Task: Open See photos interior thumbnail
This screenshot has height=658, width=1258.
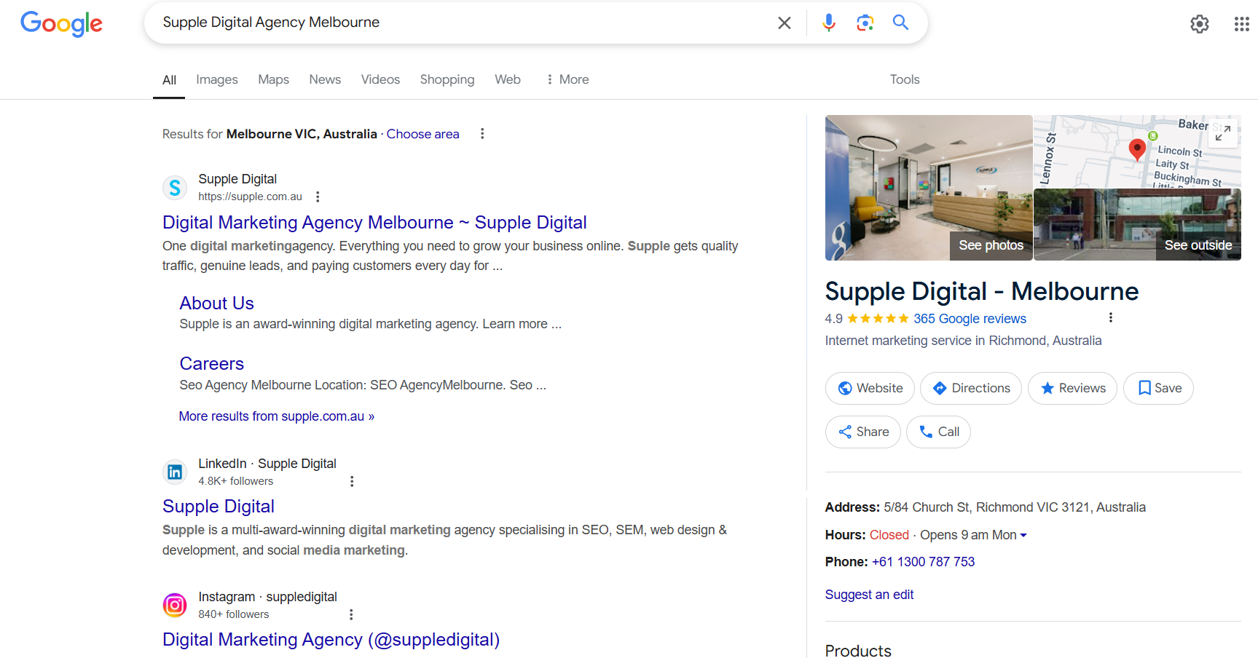Action: coord(929,188)
